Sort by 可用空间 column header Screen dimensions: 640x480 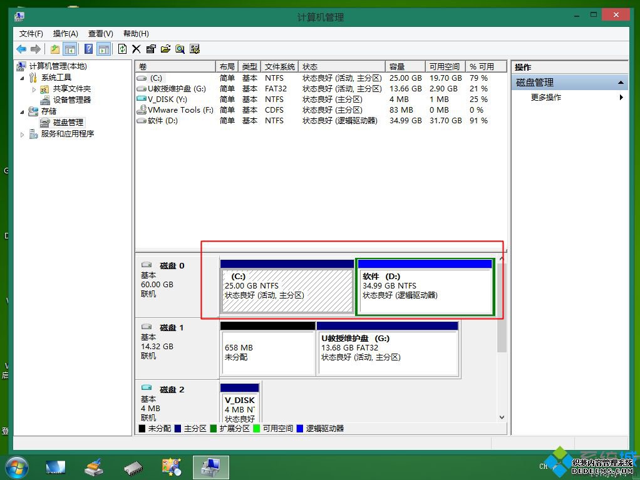445,66
